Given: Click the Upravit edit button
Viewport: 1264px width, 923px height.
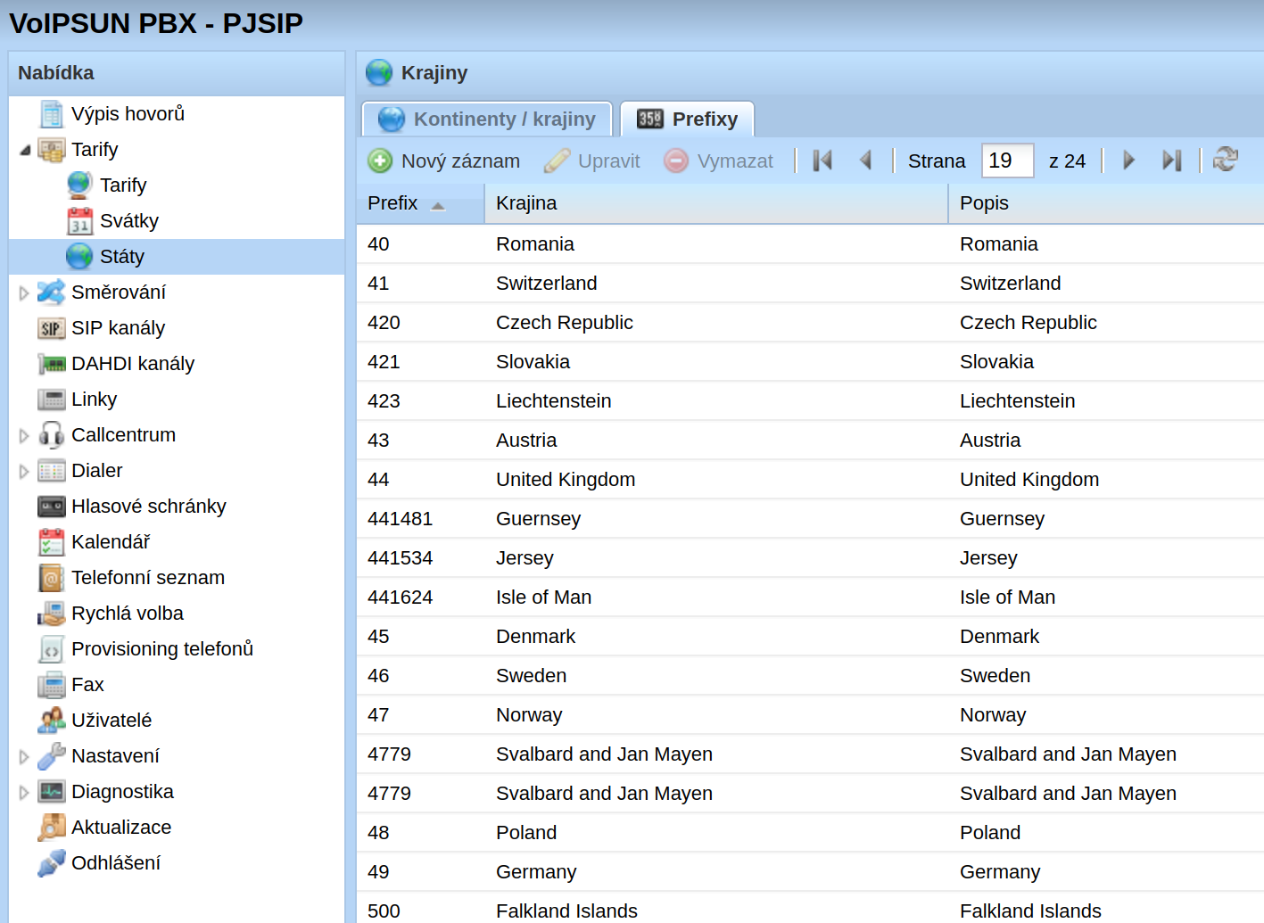Looking at the screenshot, I should [592, 161].
